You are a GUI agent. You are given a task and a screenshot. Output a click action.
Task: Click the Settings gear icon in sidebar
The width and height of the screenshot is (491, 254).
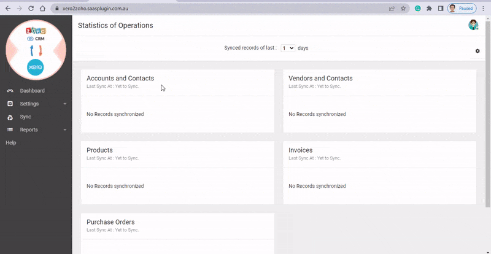[10, 104]
